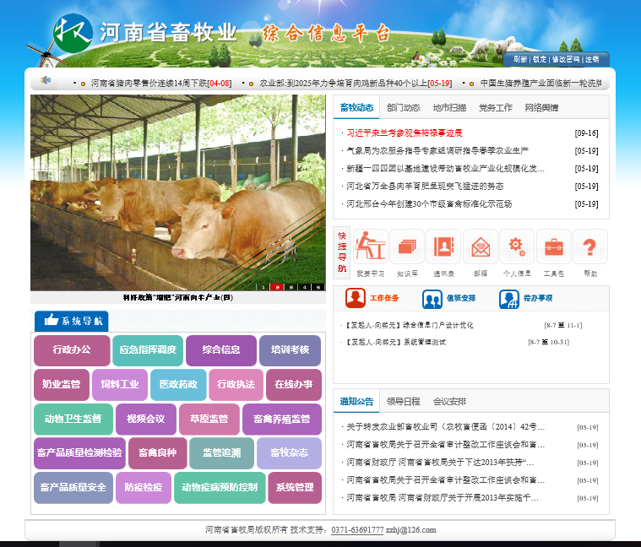Click 刷新 in the header bar

(x=520, y=59)
